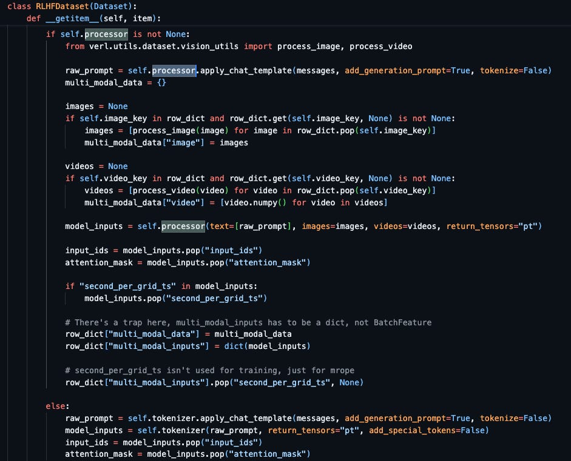Click 'videos=videos' keyword argument

point(405,226)
